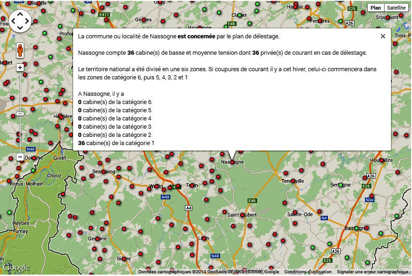Viewport: 412px width, 276px height.
Task: Click the bold 'est concernée' text
Action: [x=196, y=36]
